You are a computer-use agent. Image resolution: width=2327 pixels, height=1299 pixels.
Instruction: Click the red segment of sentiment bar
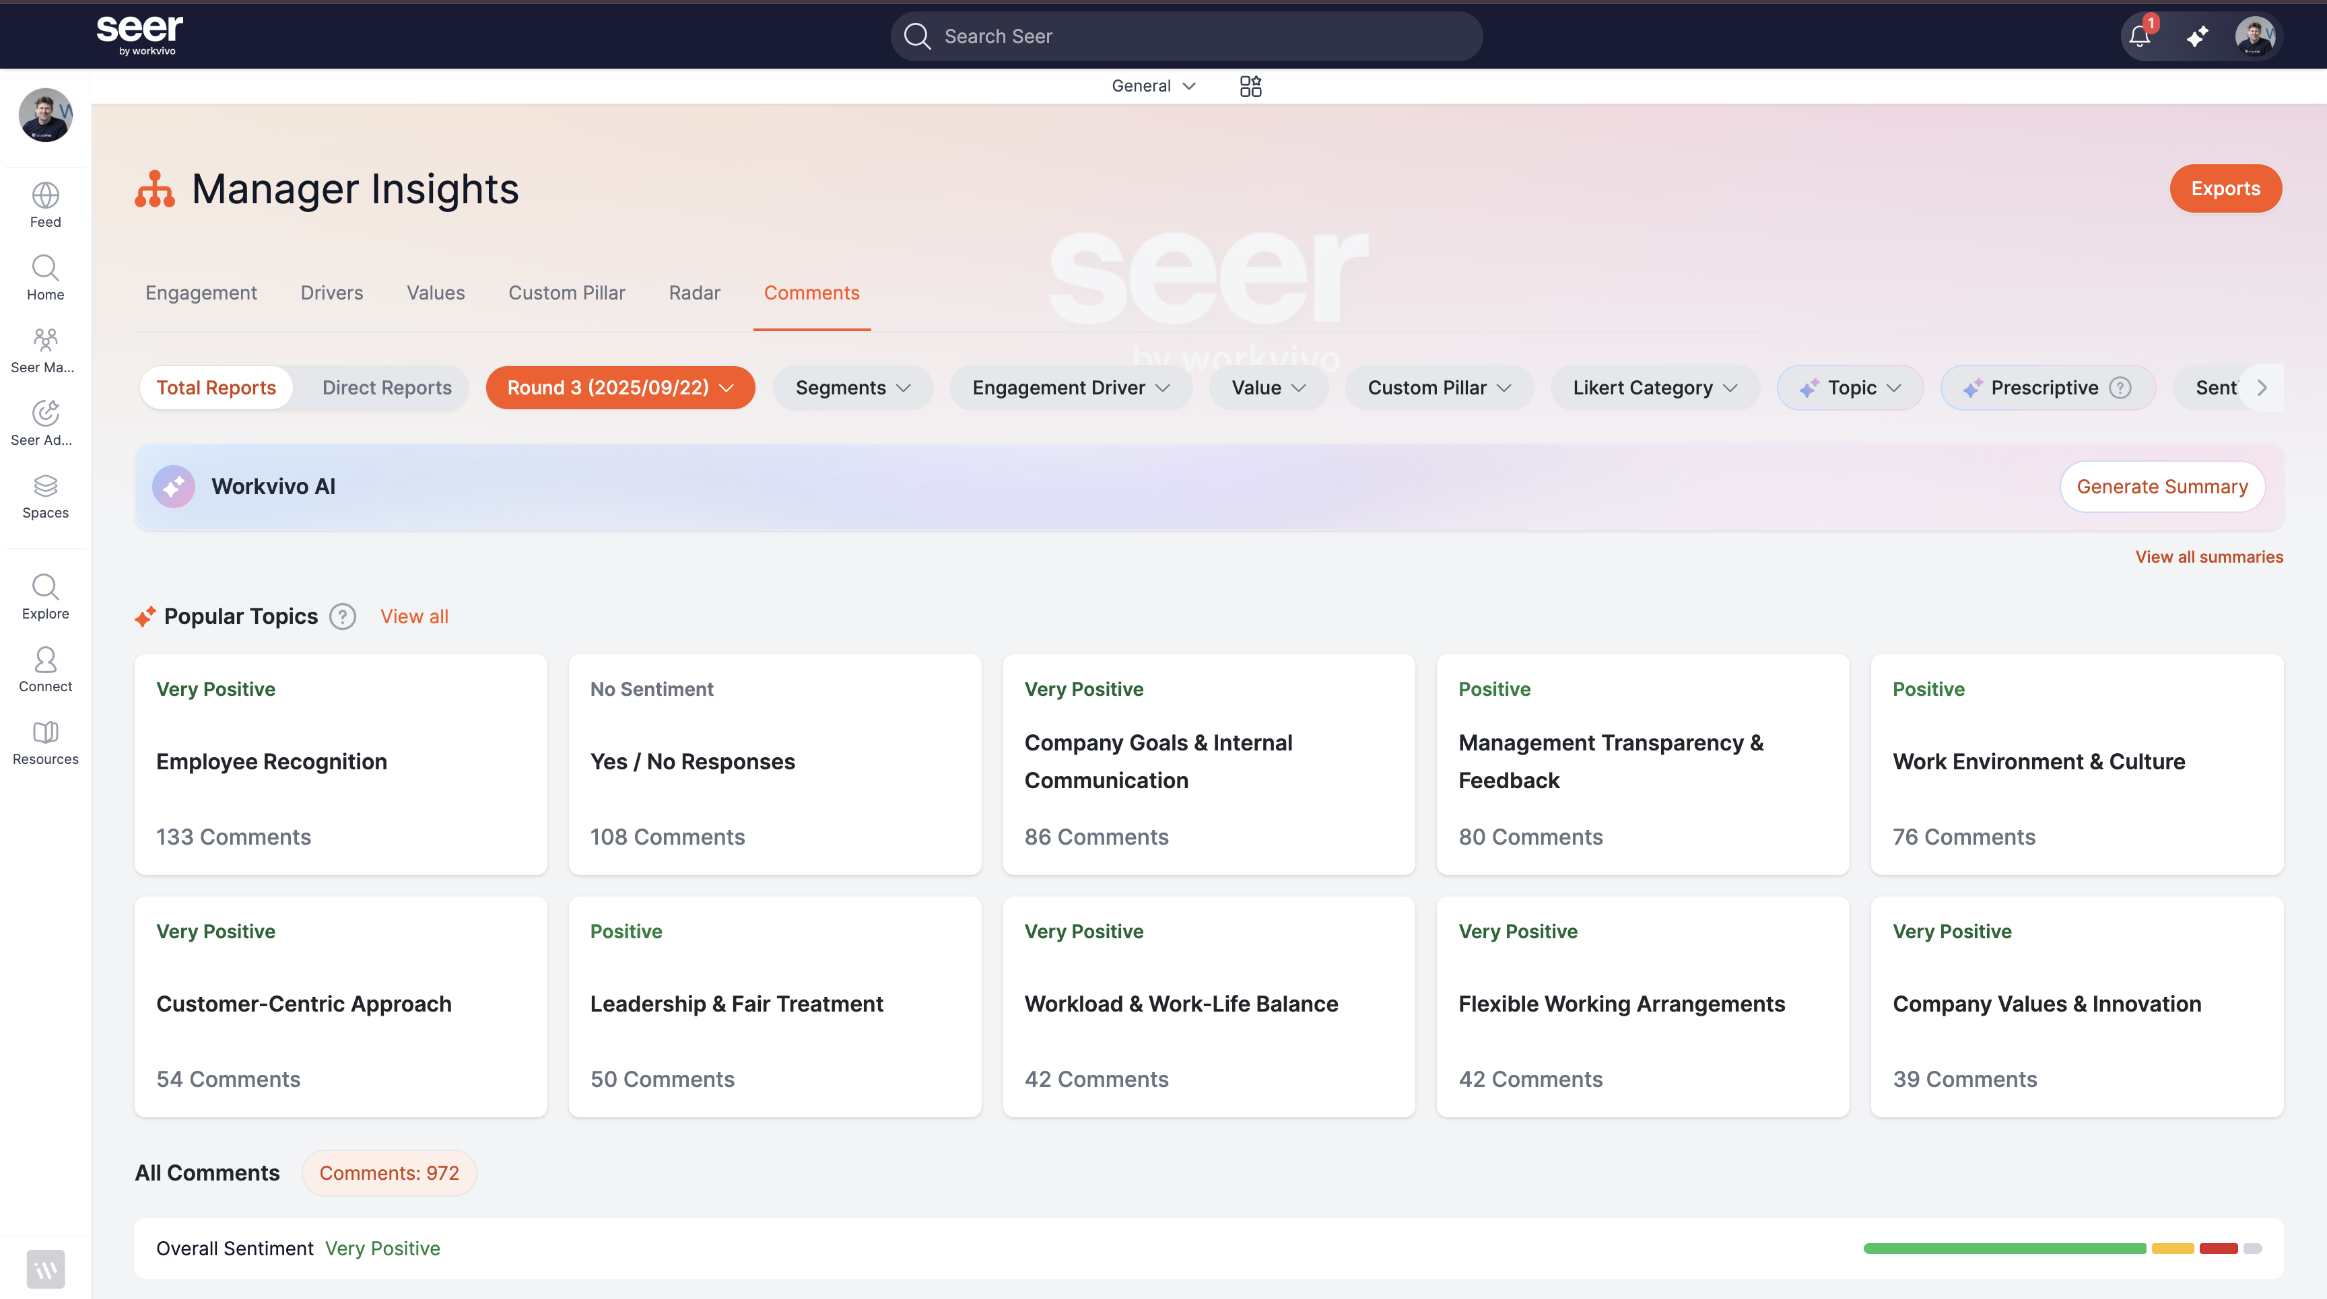pos(2218,1249)
